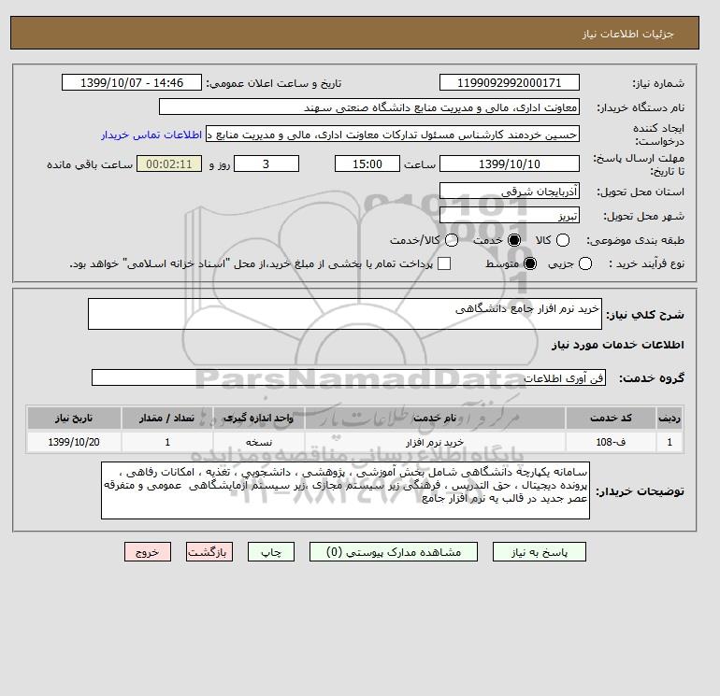Image resolution: width=720 pixels, height=696 pixels.
Task: Click the announcement date field 1399/10/07 - 14:46
Action: tap(132, 82)
